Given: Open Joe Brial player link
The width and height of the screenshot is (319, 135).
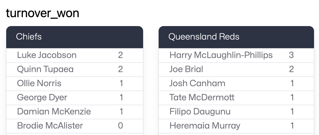Looking at the screenshot, I should (x=186, y=69).
